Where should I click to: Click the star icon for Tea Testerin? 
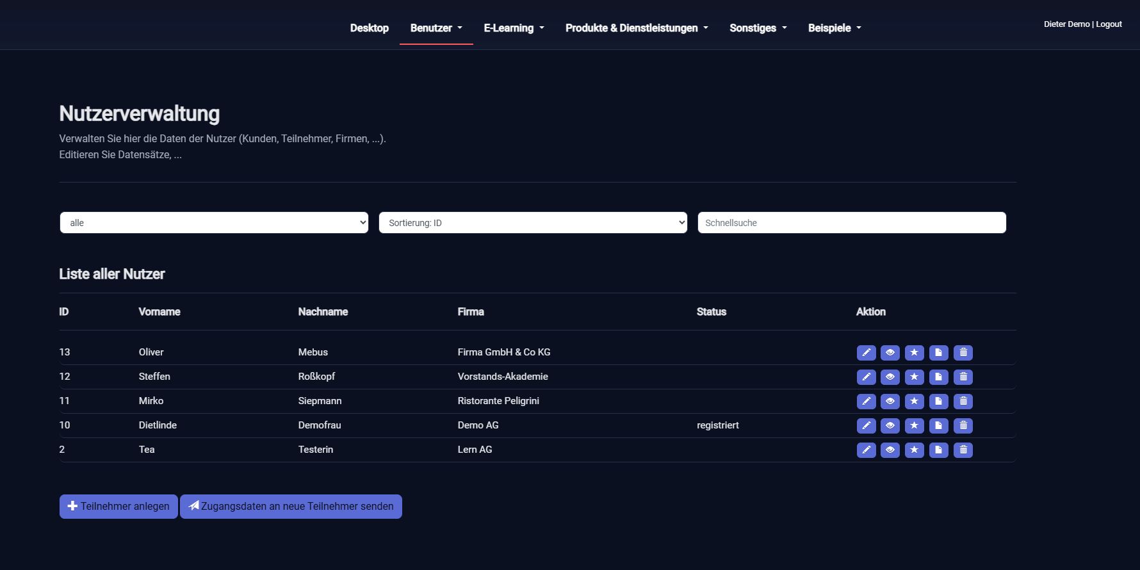click(914, 450)
